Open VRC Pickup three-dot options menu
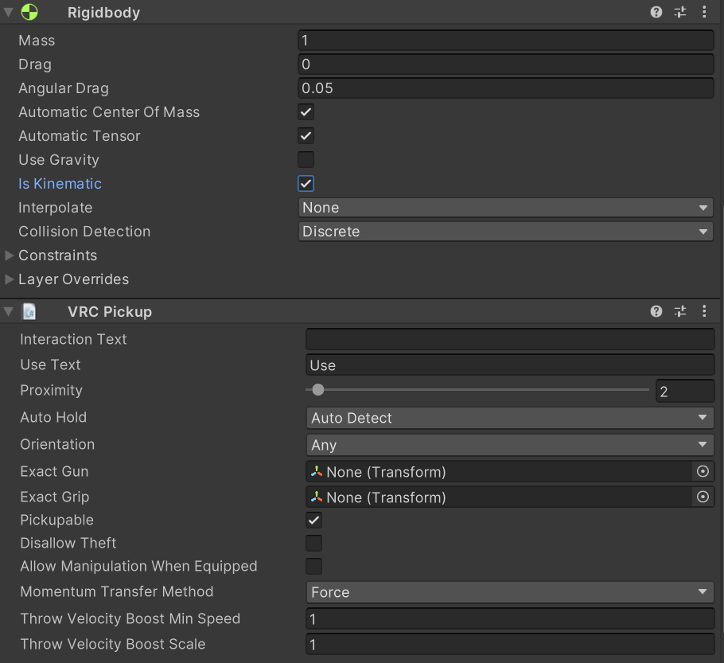Image resolution: width=724 pixels, height=663 pixels. click(x=704, y=311)
